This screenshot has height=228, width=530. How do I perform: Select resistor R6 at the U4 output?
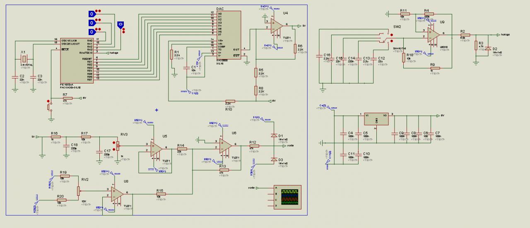295,49
